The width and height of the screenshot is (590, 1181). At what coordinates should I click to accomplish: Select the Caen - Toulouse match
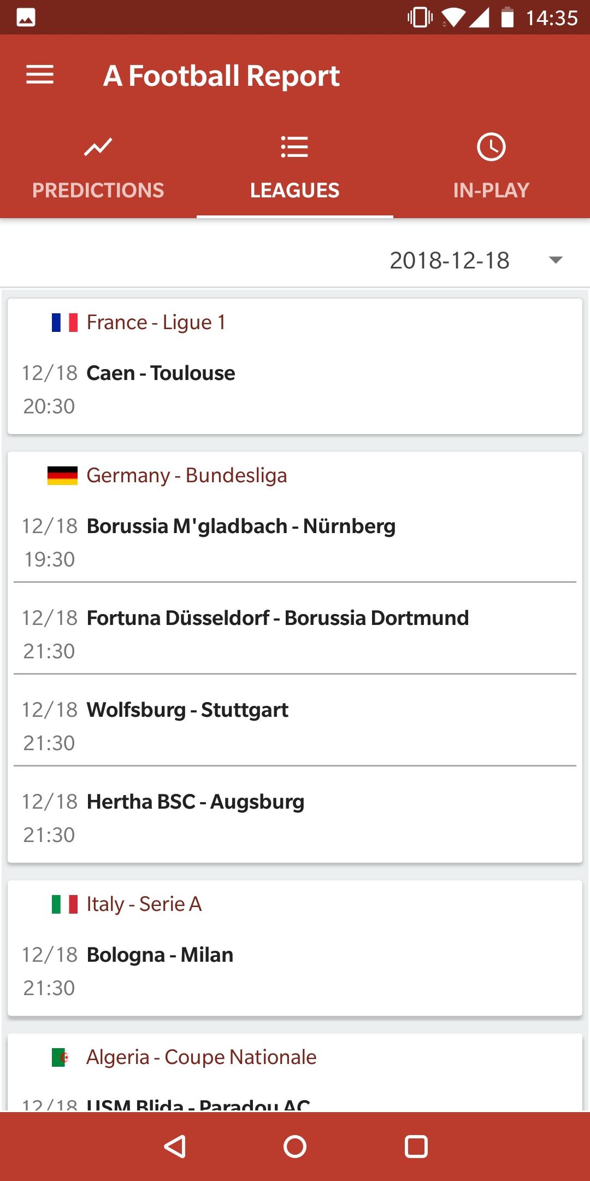pyautogui.click(x=161, y=373)
